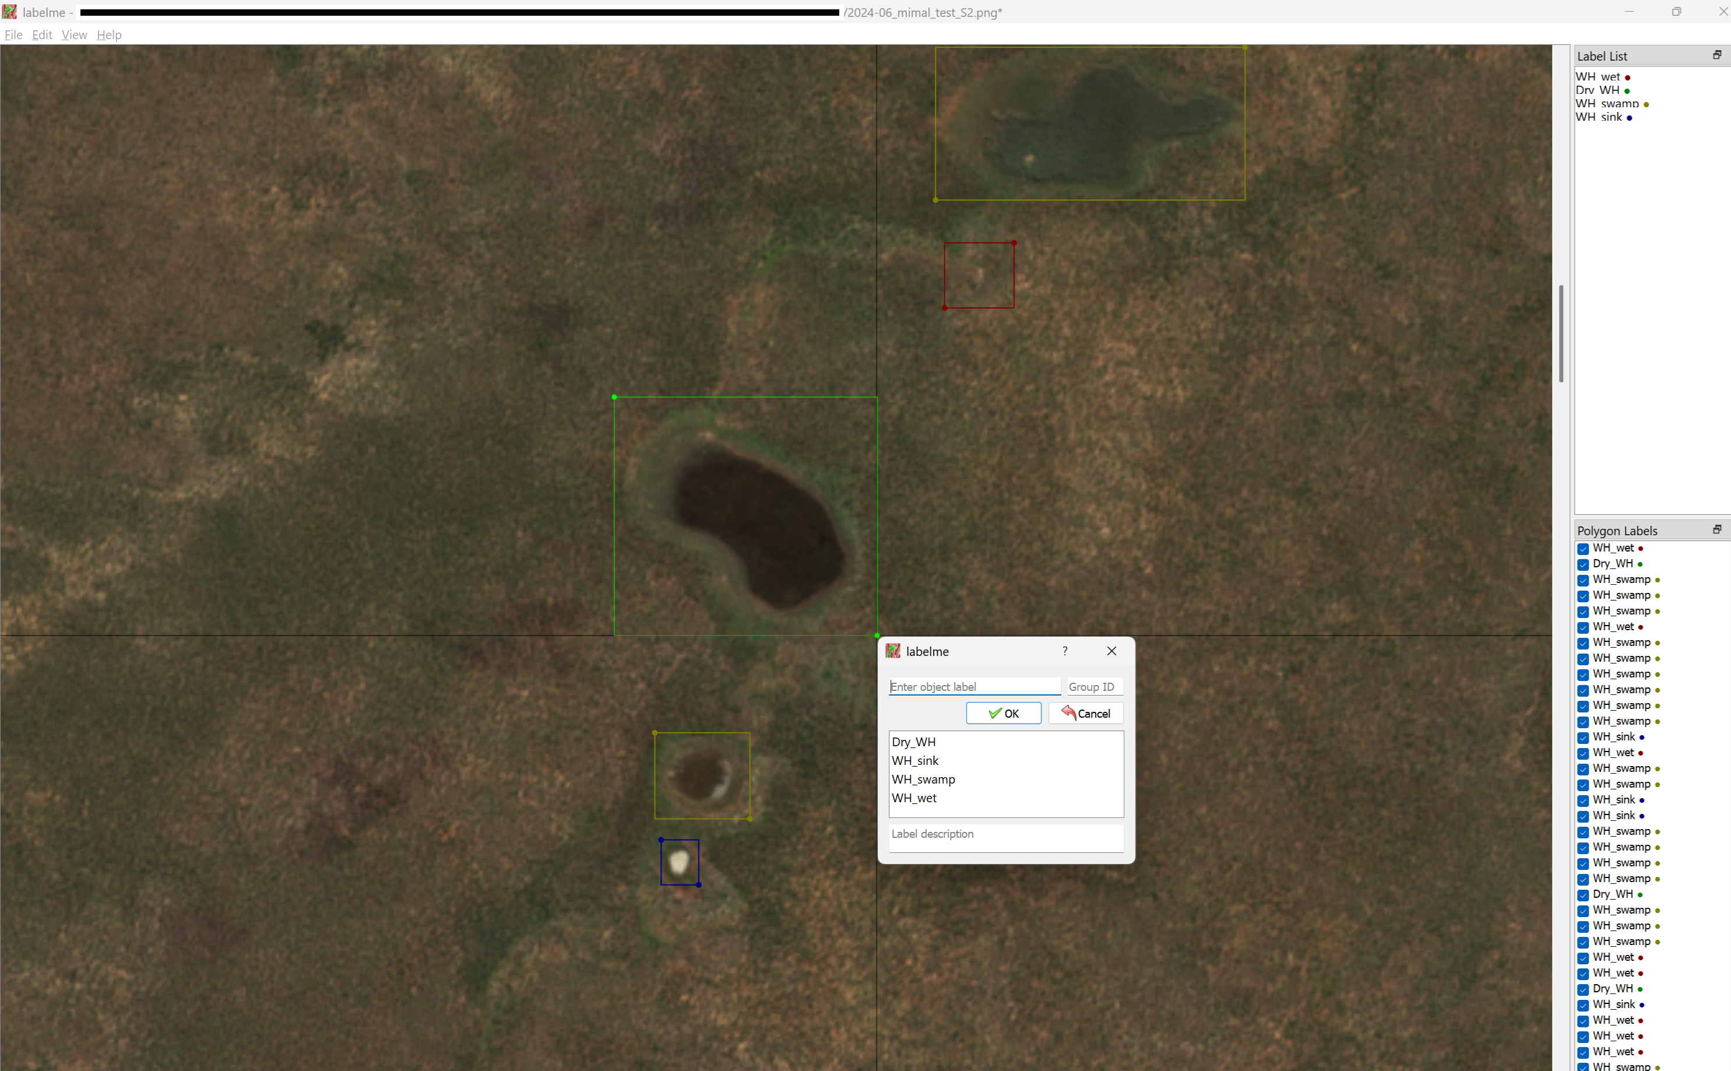Toggle the first Dry_WH polygon checkbox
Screen dimensions: 1731x1071
coord(1583,564)
